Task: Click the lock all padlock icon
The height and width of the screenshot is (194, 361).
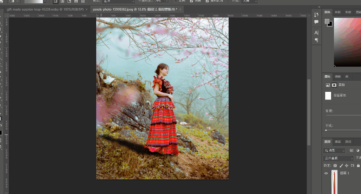Action: 358,165
